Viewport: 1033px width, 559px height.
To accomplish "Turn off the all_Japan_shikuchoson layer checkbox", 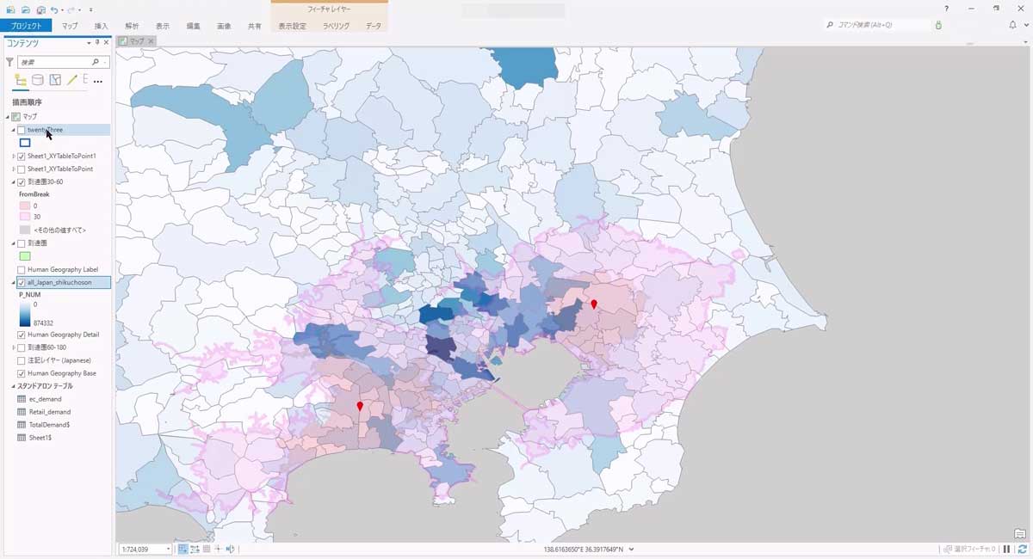I will pyautogui.click(x=22, y=282).
